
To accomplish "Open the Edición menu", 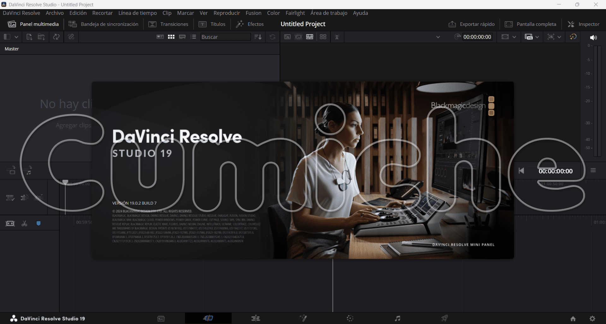I will tap(78, 13).
